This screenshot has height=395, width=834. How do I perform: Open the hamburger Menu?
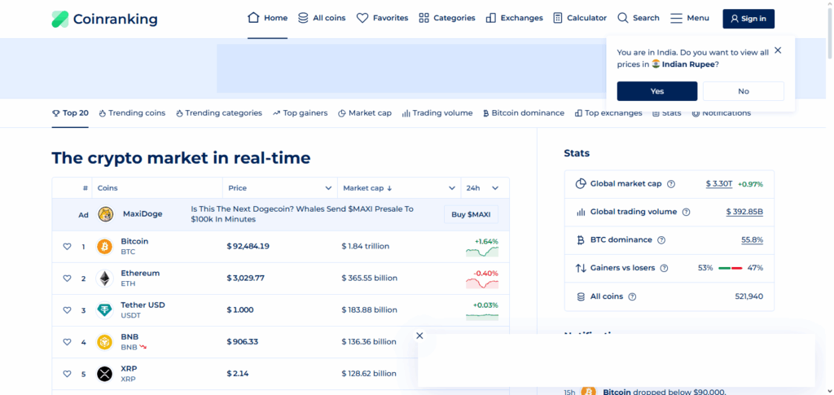(x=690, y=18)
